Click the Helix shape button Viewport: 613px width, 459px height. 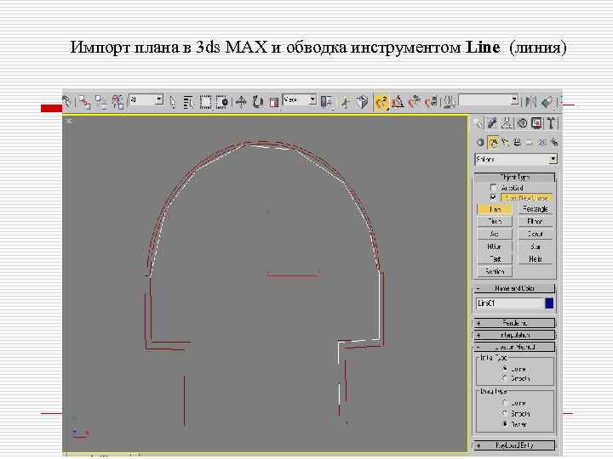536,258
